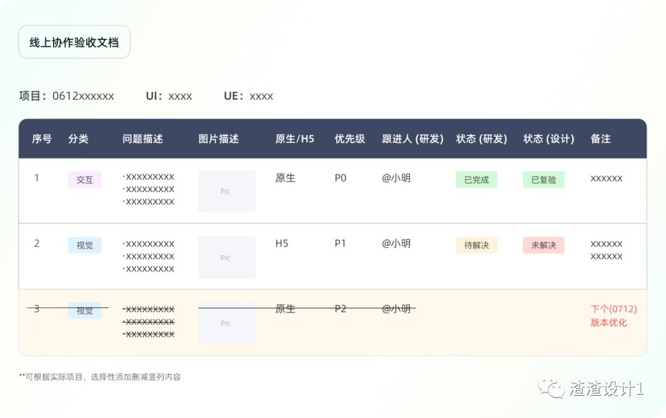Toggle the strikethrough P2 priority
Image resolution: width=666 pixels, height=418 pixels.
[340, 308]
